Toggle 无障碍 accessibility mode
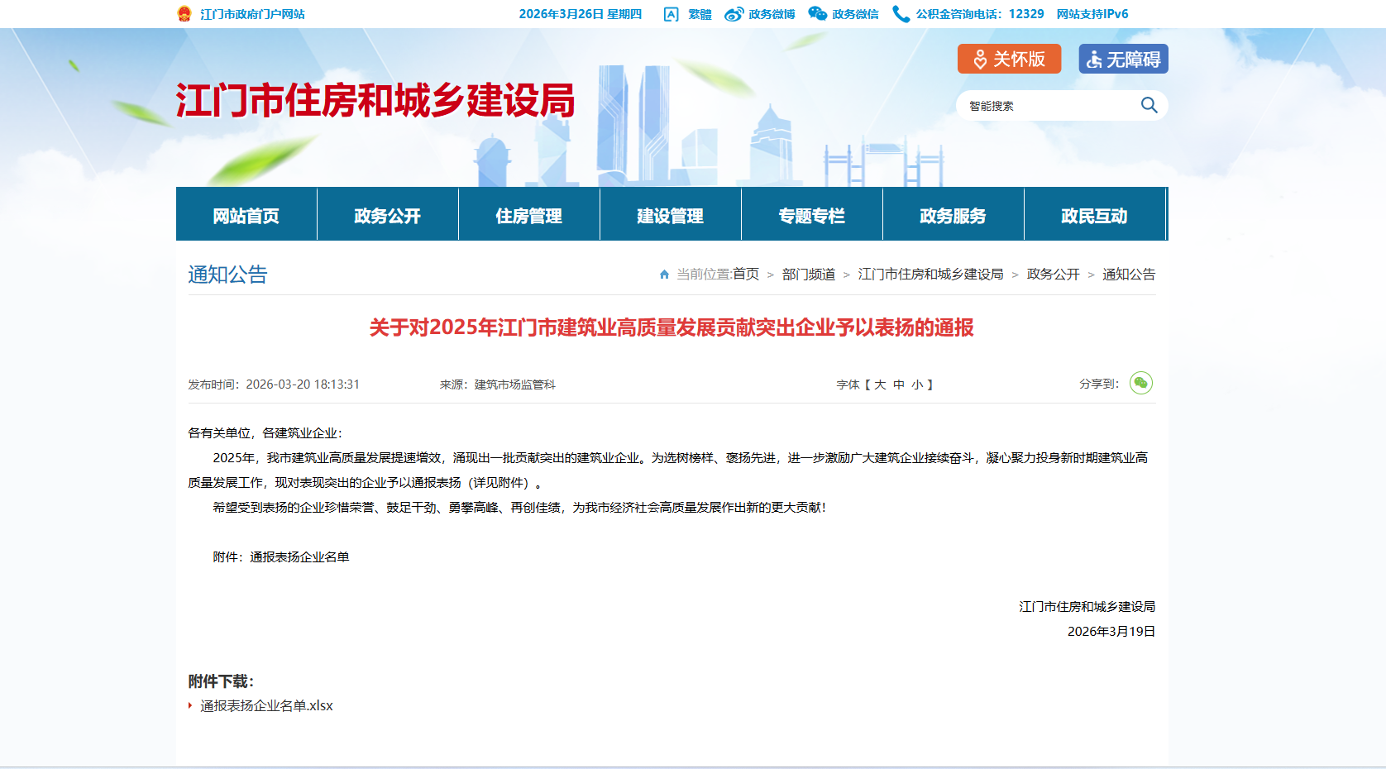This screenshot has height=769, width=1386. click(1123, 59)
